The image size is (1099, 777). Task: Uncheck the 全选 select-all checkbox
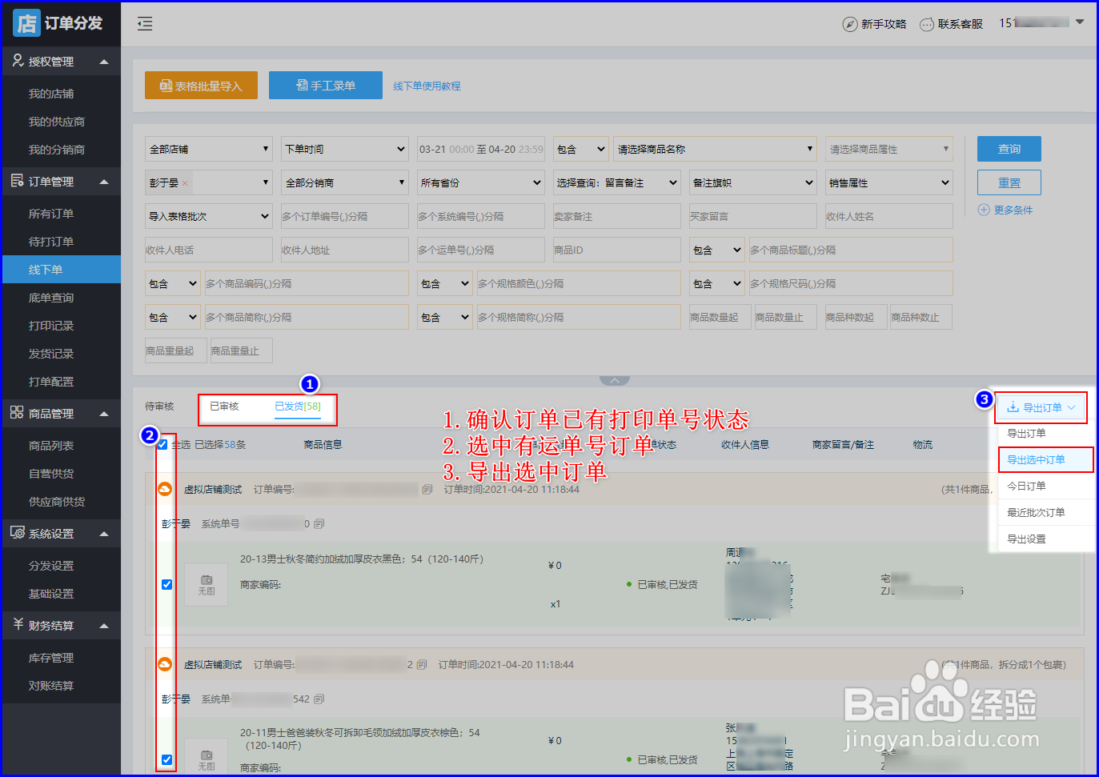[162, 444]
